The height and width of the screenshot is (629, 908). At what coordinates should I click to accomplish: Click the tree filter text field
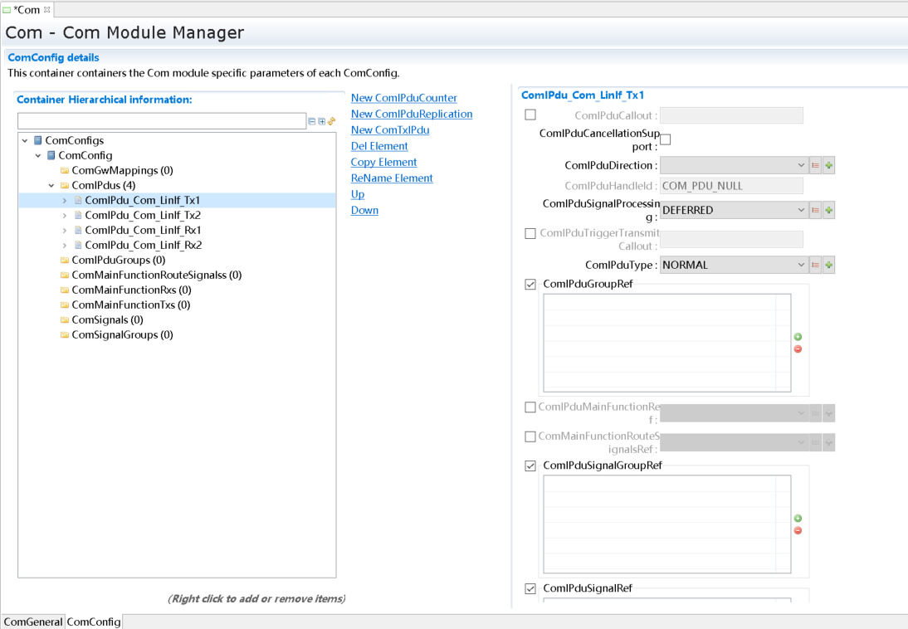pos(162,122)
